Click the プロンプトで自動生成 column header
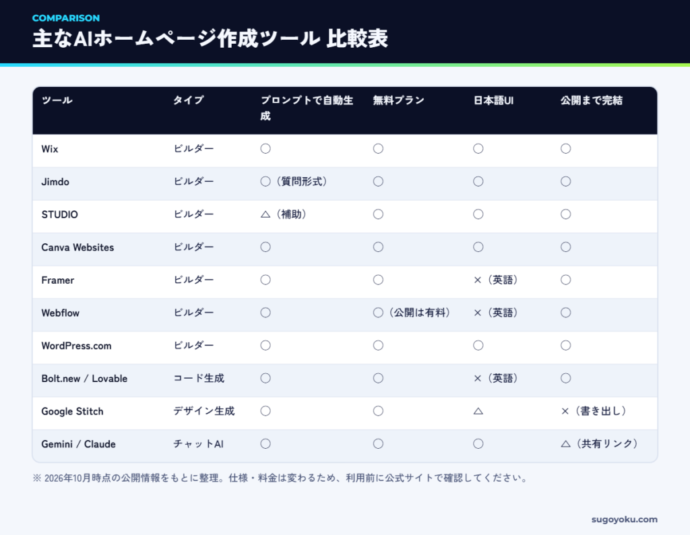This screenshot has width=690, height=535. 307,108
